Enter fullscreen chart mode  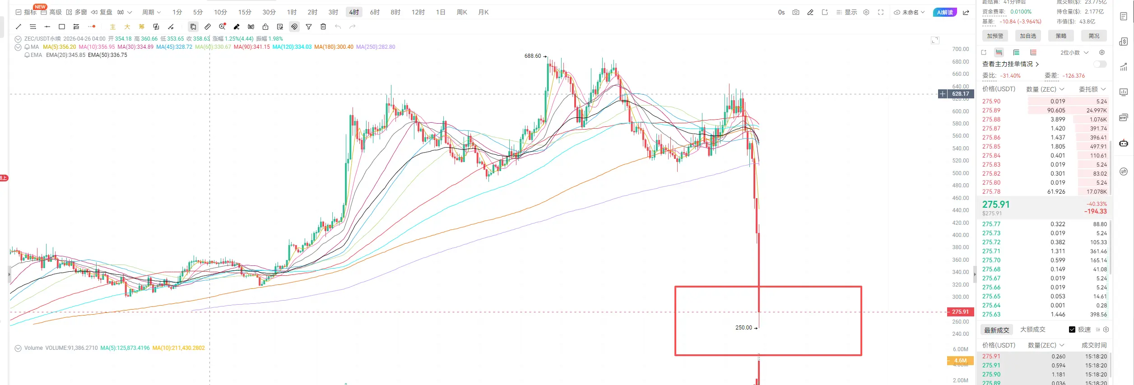tap(881, 12)
